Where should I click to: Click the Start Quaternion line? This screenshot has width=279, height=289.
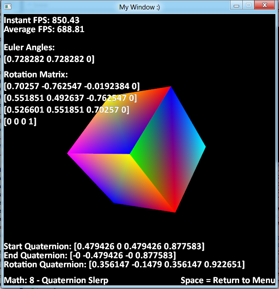(104, 246)
